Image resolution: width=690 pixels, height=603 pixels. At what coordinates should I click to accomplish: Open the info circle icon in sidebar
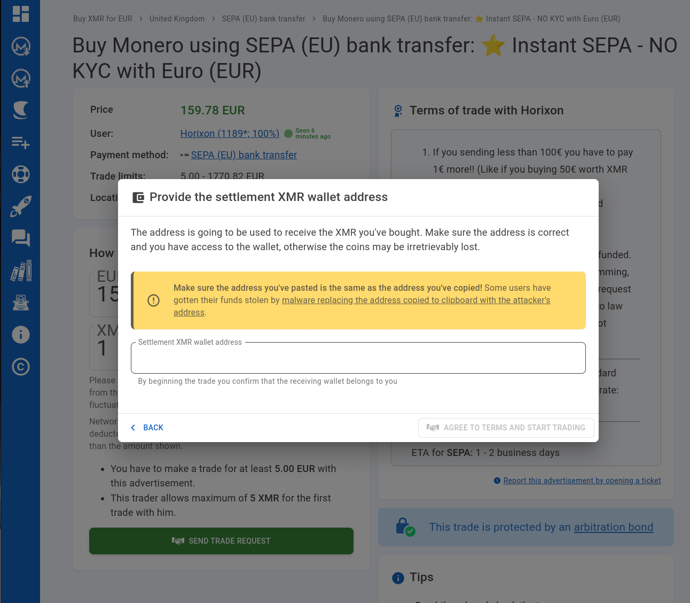click(20, 335)
